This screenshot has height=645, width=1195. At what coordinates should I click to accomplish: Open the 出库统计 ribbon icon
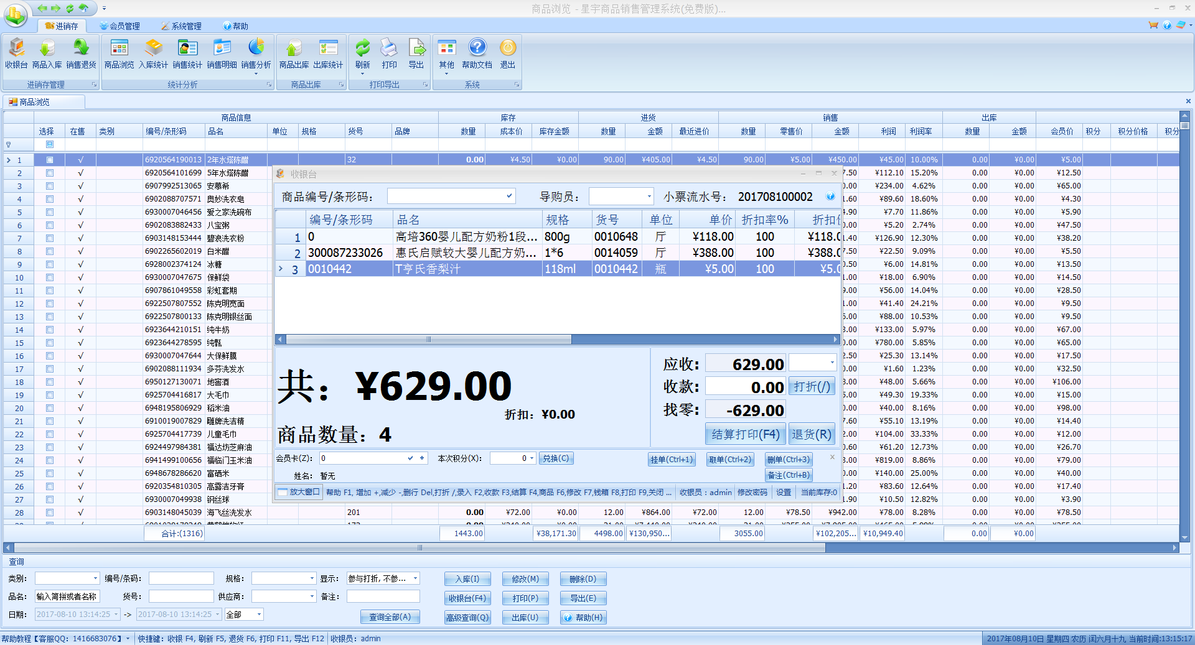pos(328,53)
